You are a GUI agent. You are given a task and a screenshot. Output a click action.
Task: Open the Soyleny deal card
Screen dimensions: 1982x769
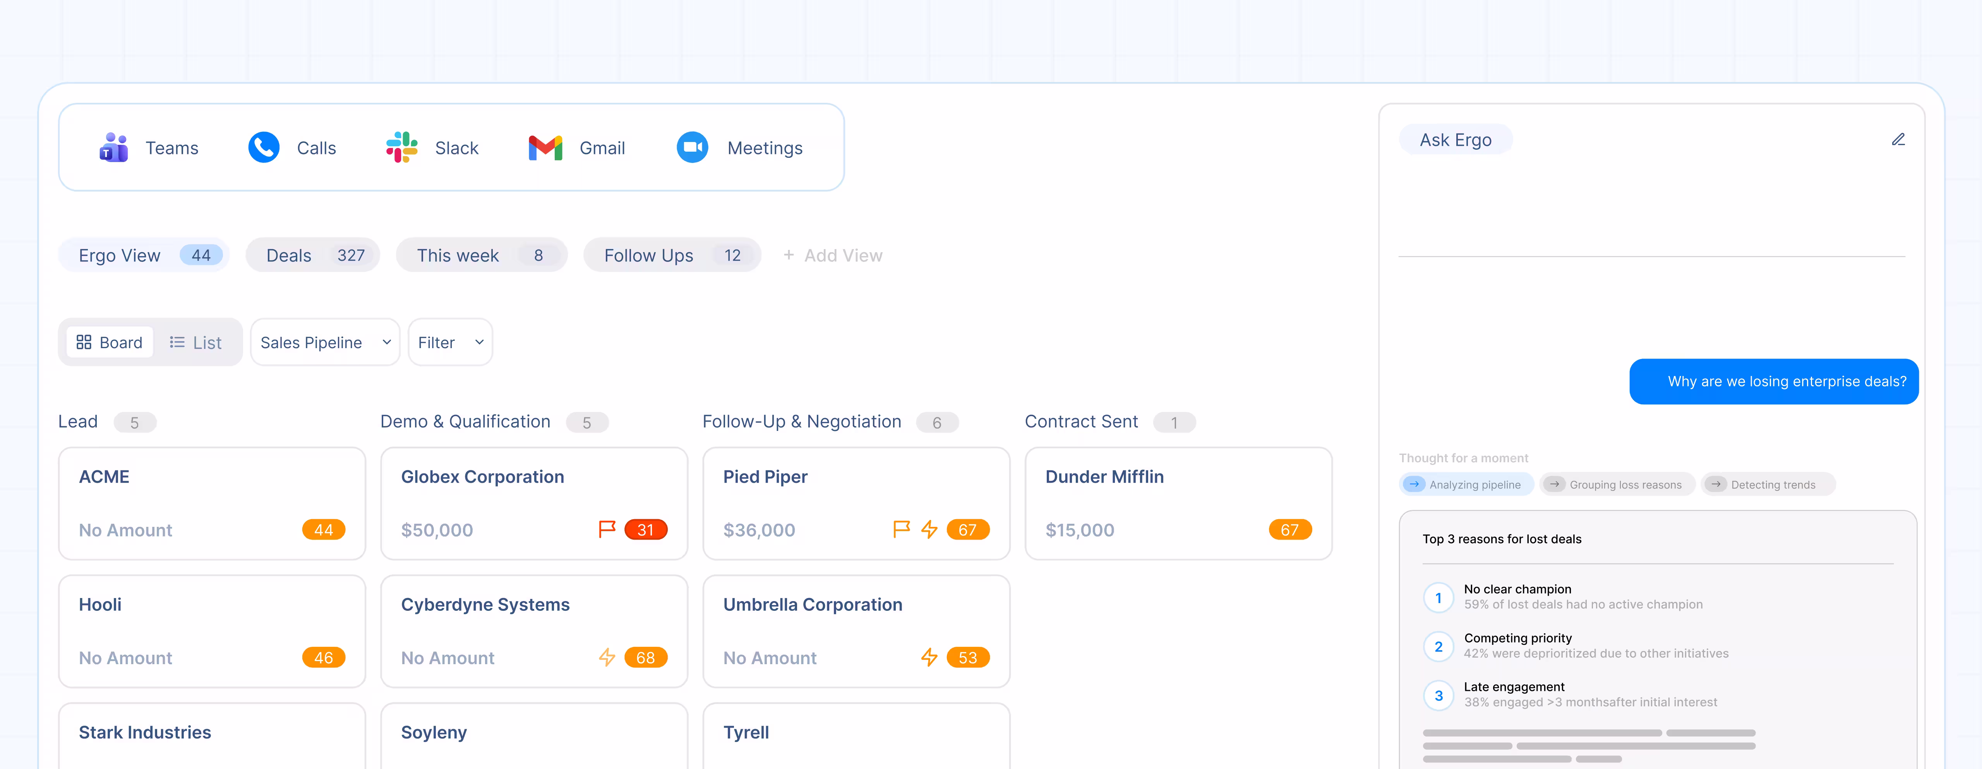pyautogui.click(x=535, y=736)
